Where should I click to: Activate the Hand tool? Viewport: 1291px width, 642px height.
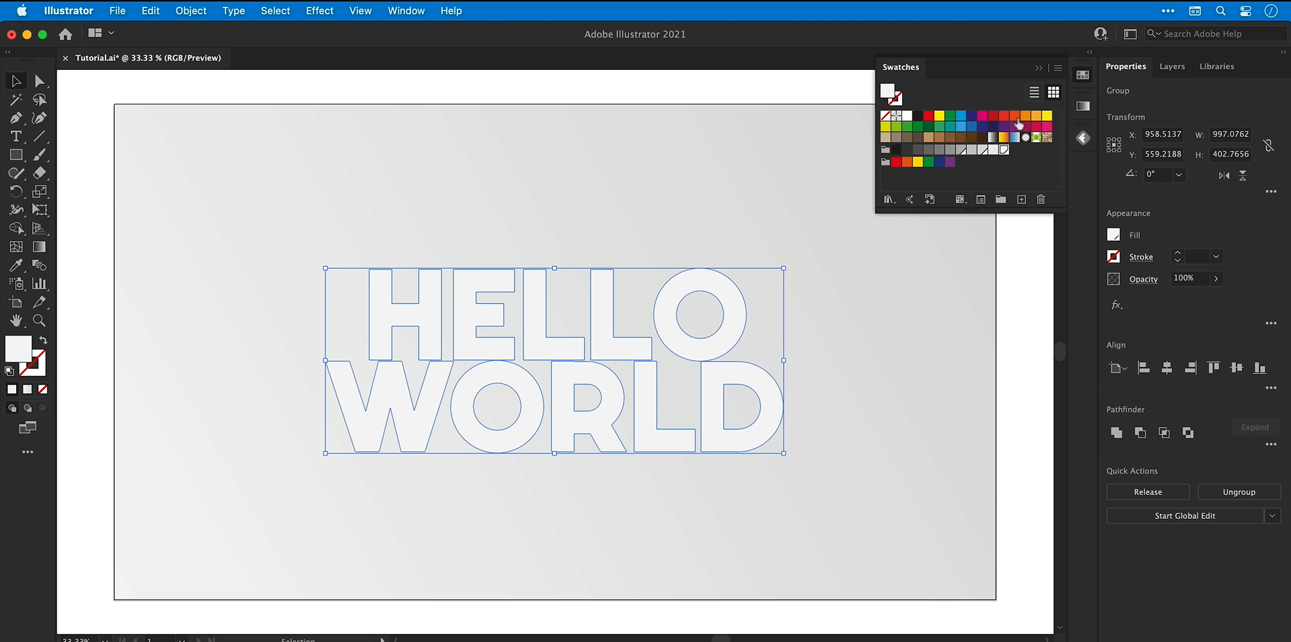16,321
